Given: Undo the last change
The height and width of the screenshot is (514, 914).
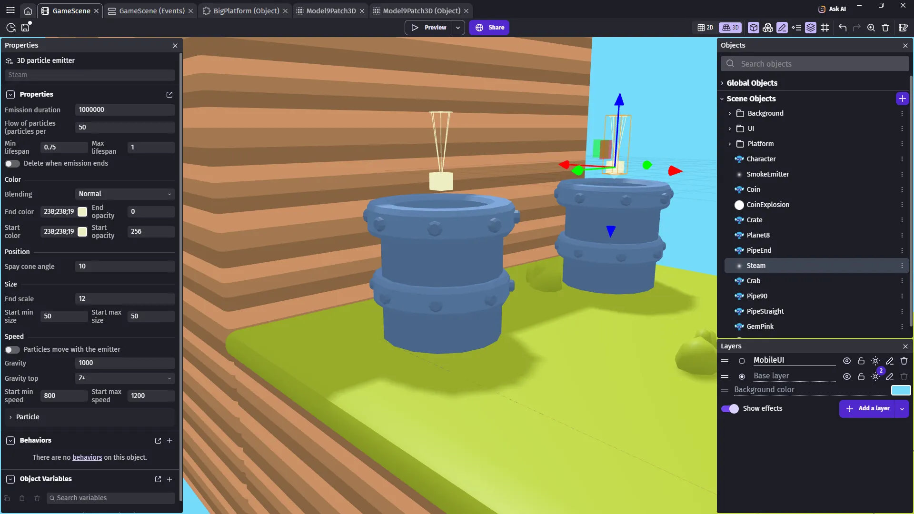Looking at the screenshot, I should coord(843,28).
